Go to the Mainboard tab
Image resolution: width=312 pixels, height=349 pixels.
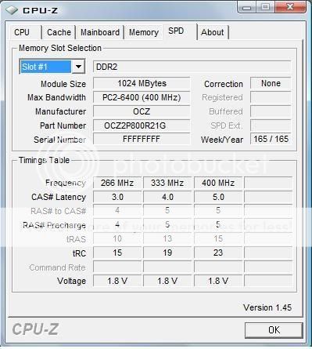coord(100,32)
